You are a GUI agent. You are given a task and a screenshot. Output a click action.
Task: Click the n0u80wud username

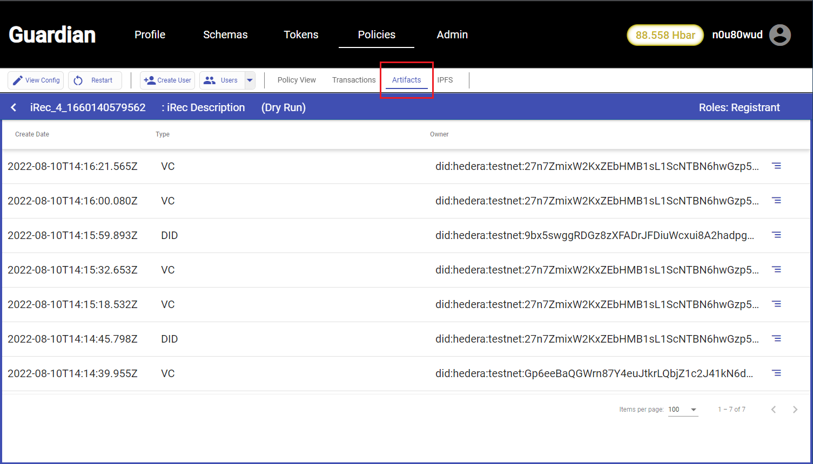click(x=737, y=35)
